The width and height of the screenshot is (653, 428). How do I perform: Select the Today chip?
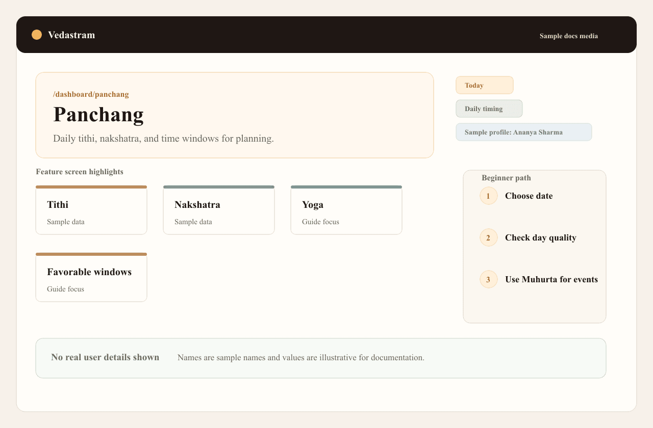click(485, 85)
